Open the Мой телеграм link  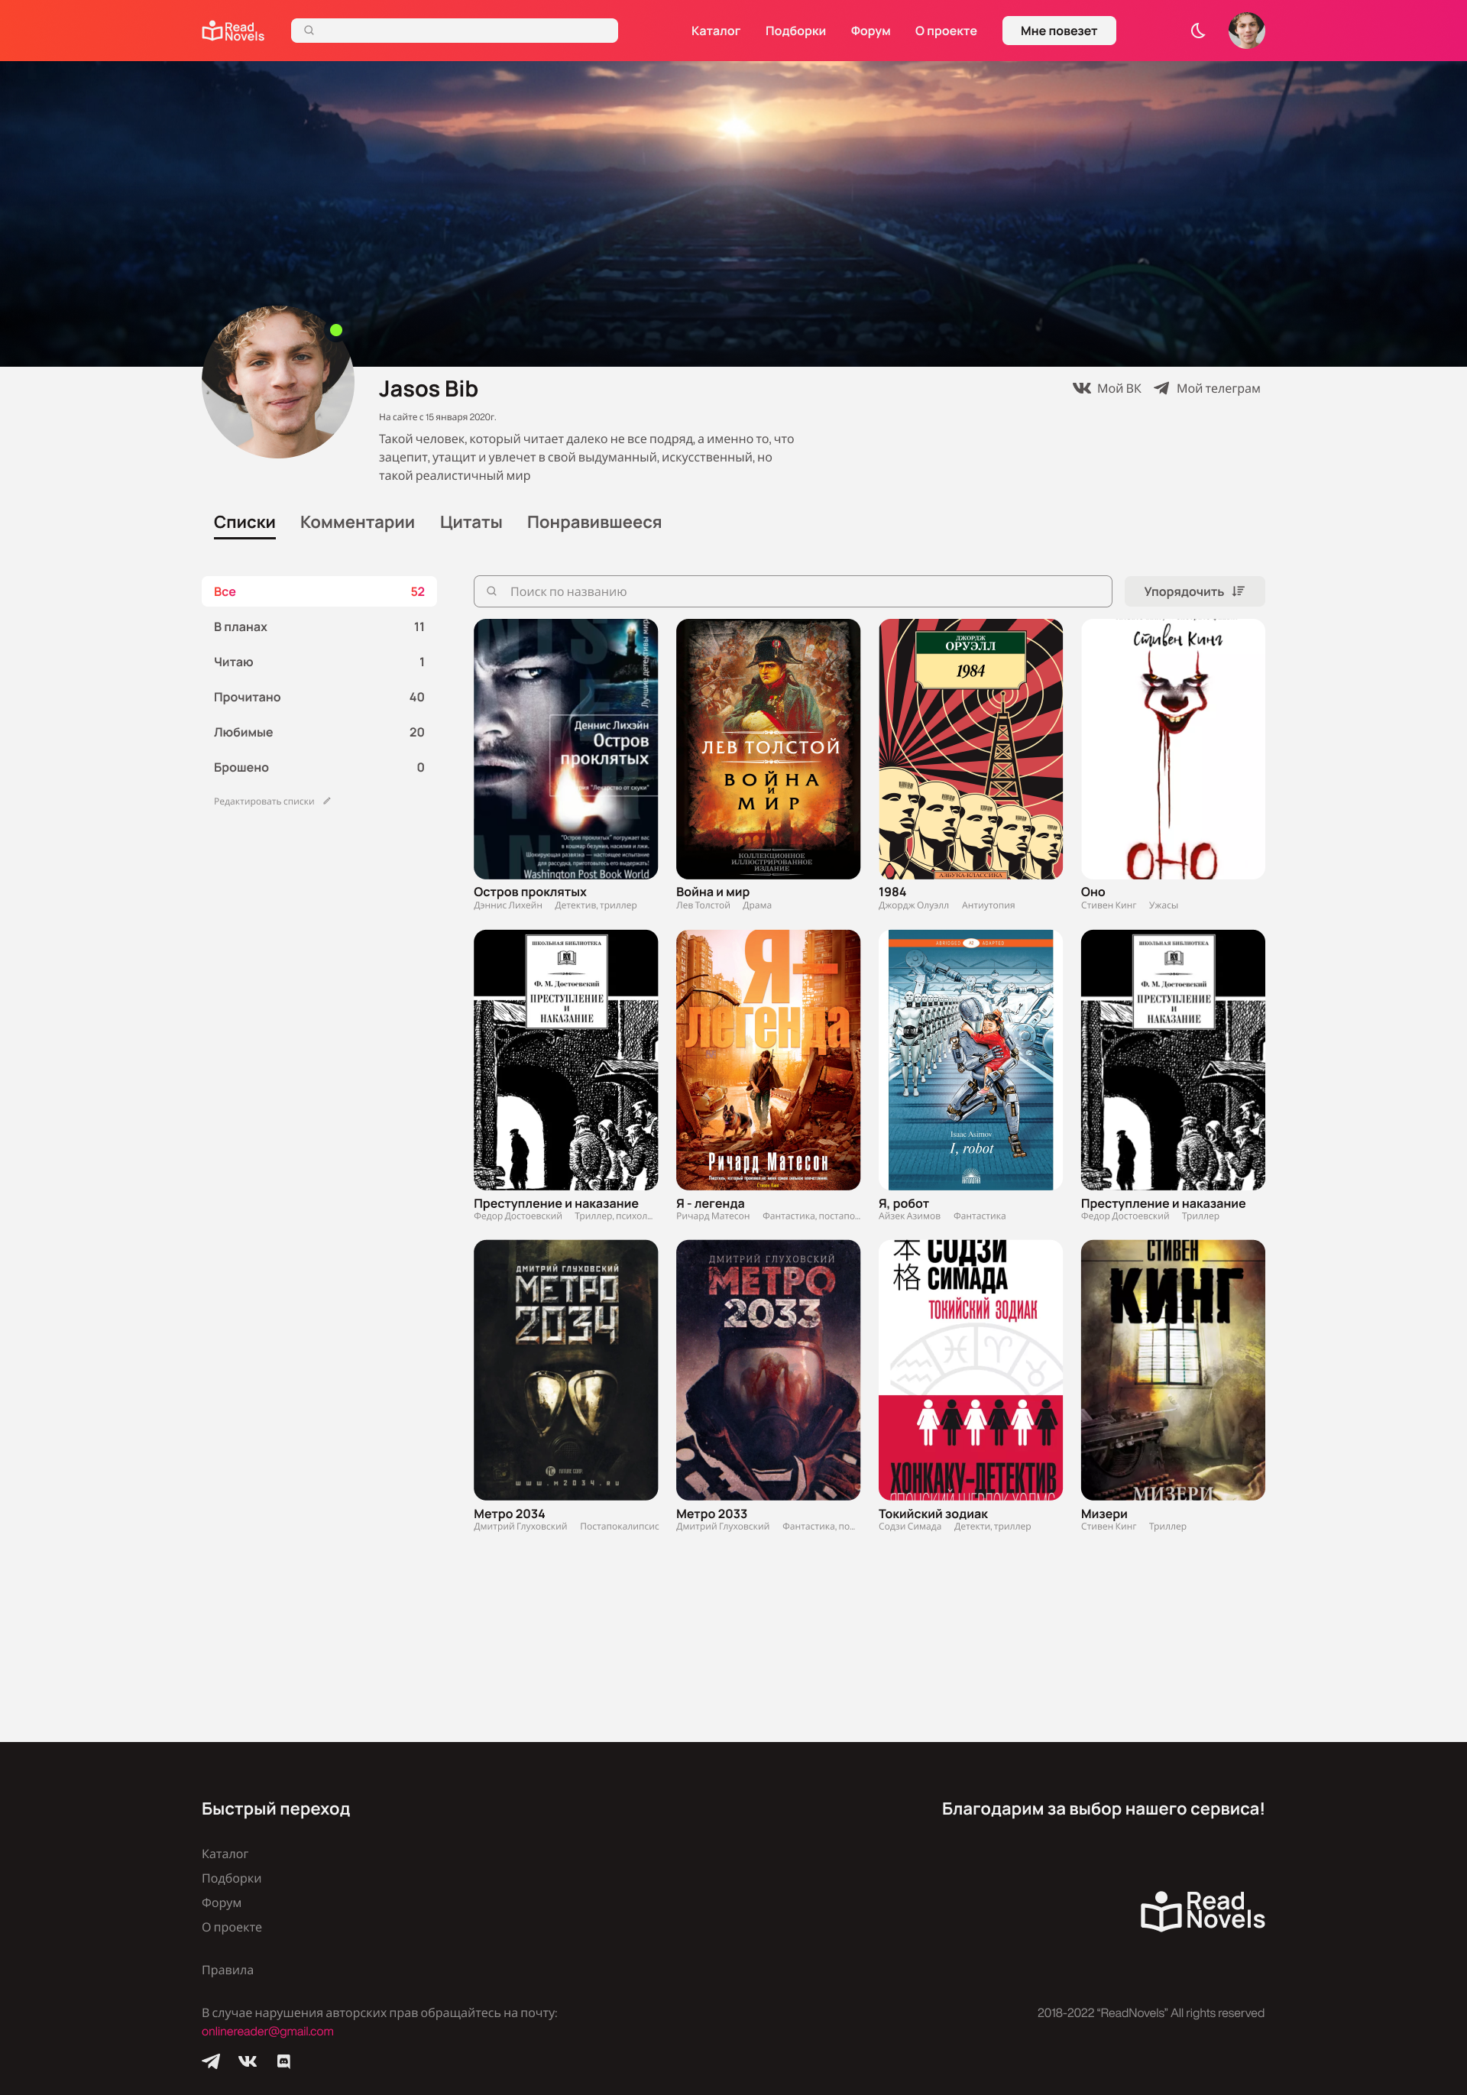(1207, 388)
